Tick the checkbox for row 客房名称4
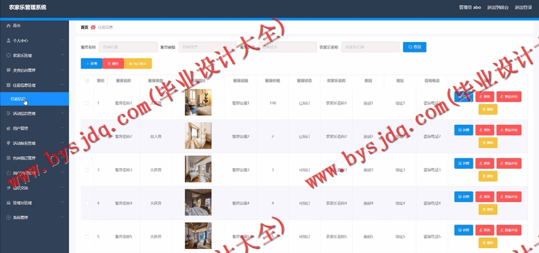Screen dimensions: 539x253 pyautogui.click(x=87, y=203)
